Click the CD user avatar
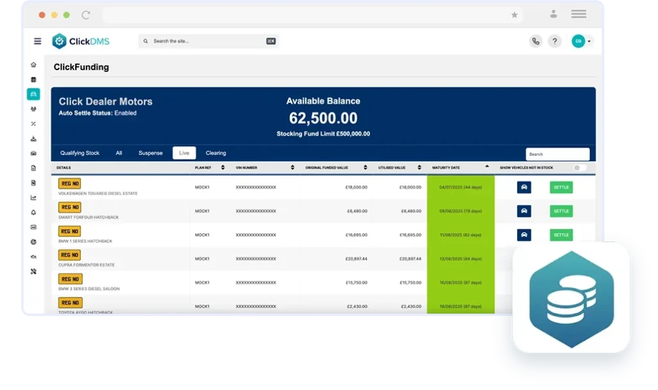This screenshot has width=658, height=390. pos(578,41)
